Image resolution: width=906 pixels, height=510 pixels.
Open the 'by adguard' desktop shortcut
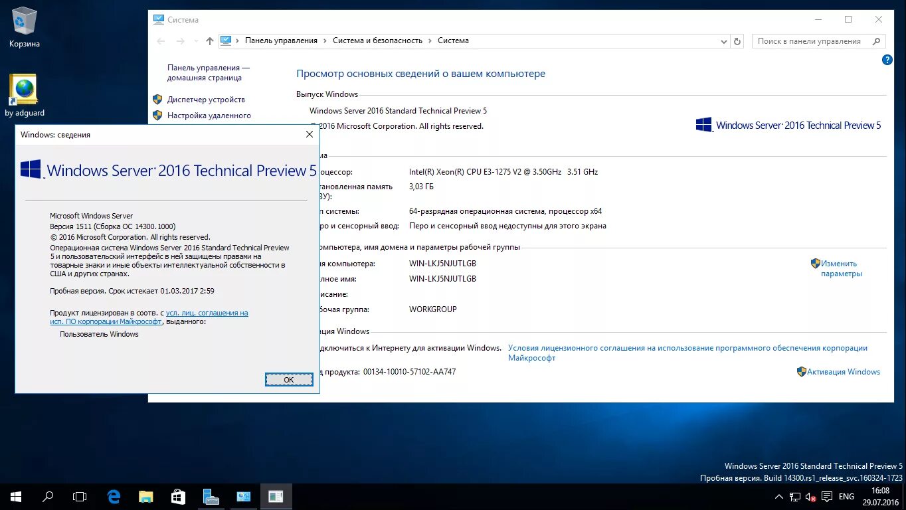point(25,95)
